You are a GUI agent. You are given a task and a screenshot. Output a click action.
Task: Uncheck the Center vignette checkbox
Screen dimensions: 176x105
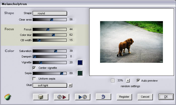[x=34, y=68]
